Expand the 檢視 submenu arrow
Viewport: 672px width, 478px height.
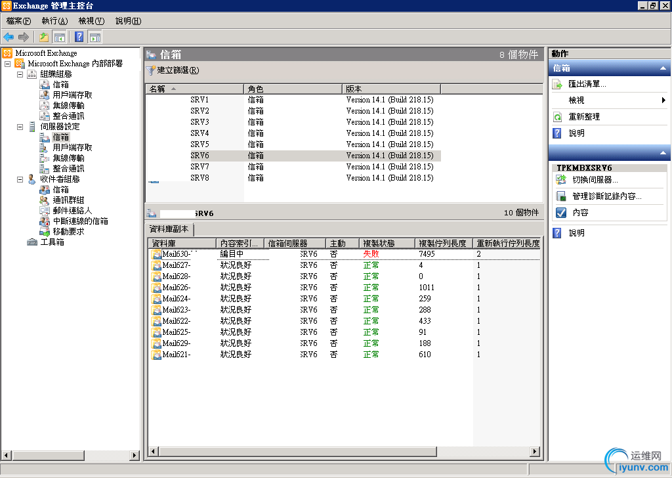coord(663,100)
